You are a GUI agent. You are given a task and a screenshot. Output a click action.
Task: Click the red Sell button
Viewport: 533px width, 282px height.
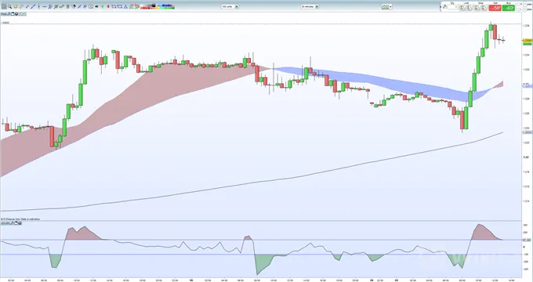[x=495, y=8]
